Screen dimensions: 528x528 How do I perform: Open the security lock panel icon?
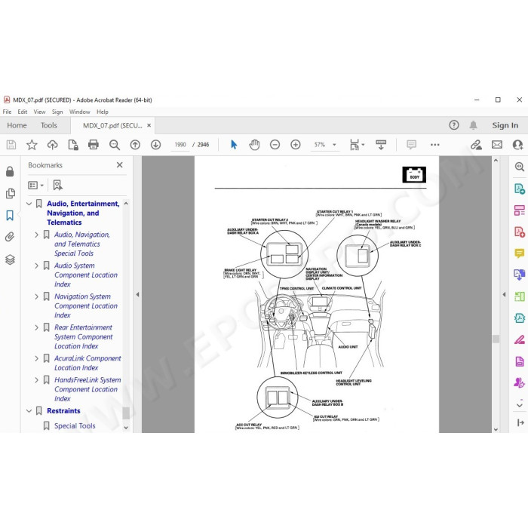(10, 171)
